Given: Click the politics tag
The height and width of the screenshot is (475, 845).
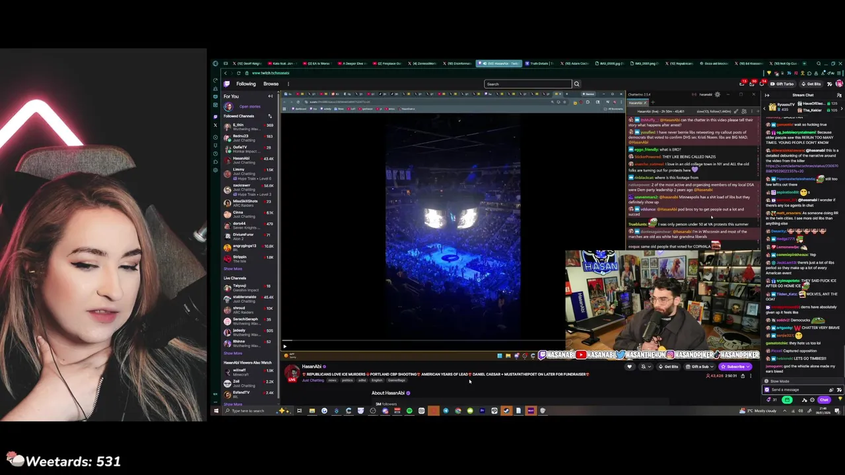Looking at the screenshot, I should pyautogui.click(x=347, y=380).
